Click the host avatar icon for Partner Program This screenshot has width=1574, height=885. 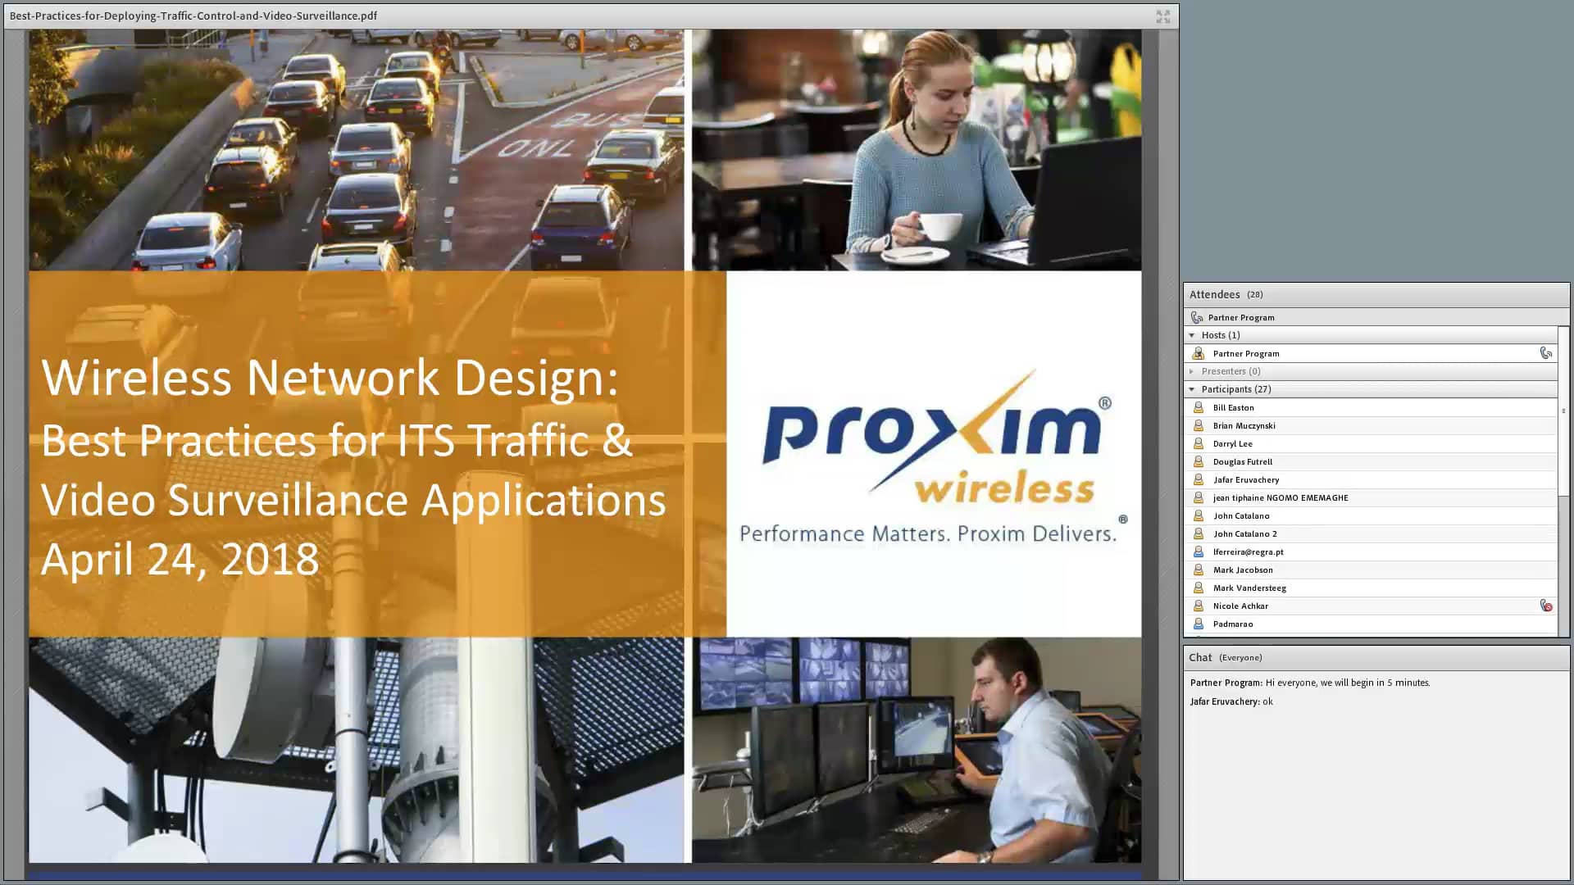click(1198, 353)
